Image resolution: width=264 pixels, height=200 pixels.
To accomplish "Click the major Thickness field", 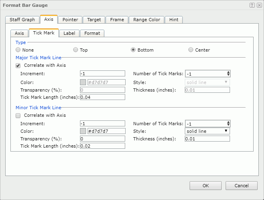I will [x=207, y=90].
